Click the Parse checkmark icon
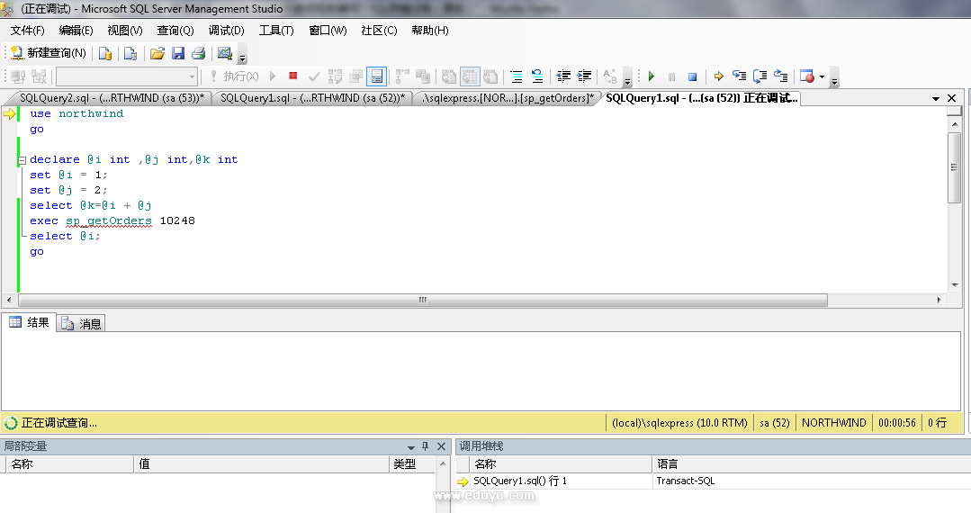The image size is (971, 513). click(x=314, y=76)
